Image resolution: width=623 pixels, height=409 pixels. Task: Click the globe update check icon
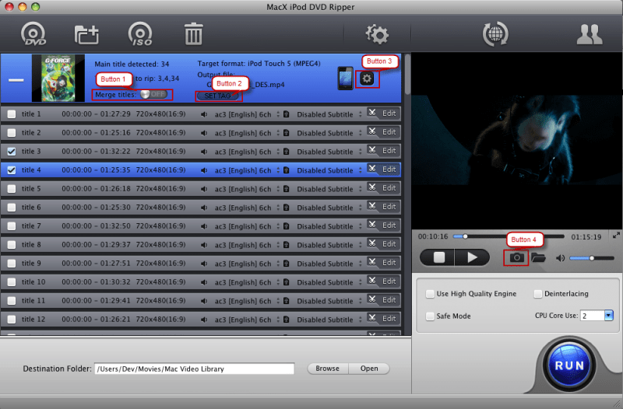[x=495, y=33]
